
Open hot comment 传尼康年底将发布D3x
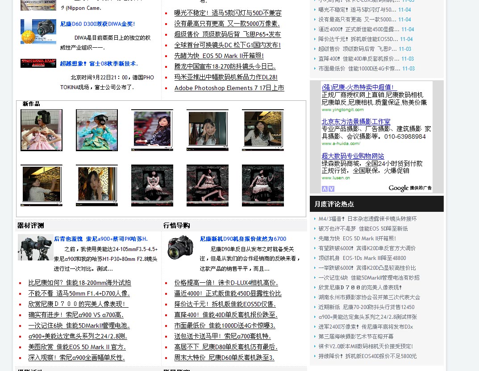tap(366, 327)
